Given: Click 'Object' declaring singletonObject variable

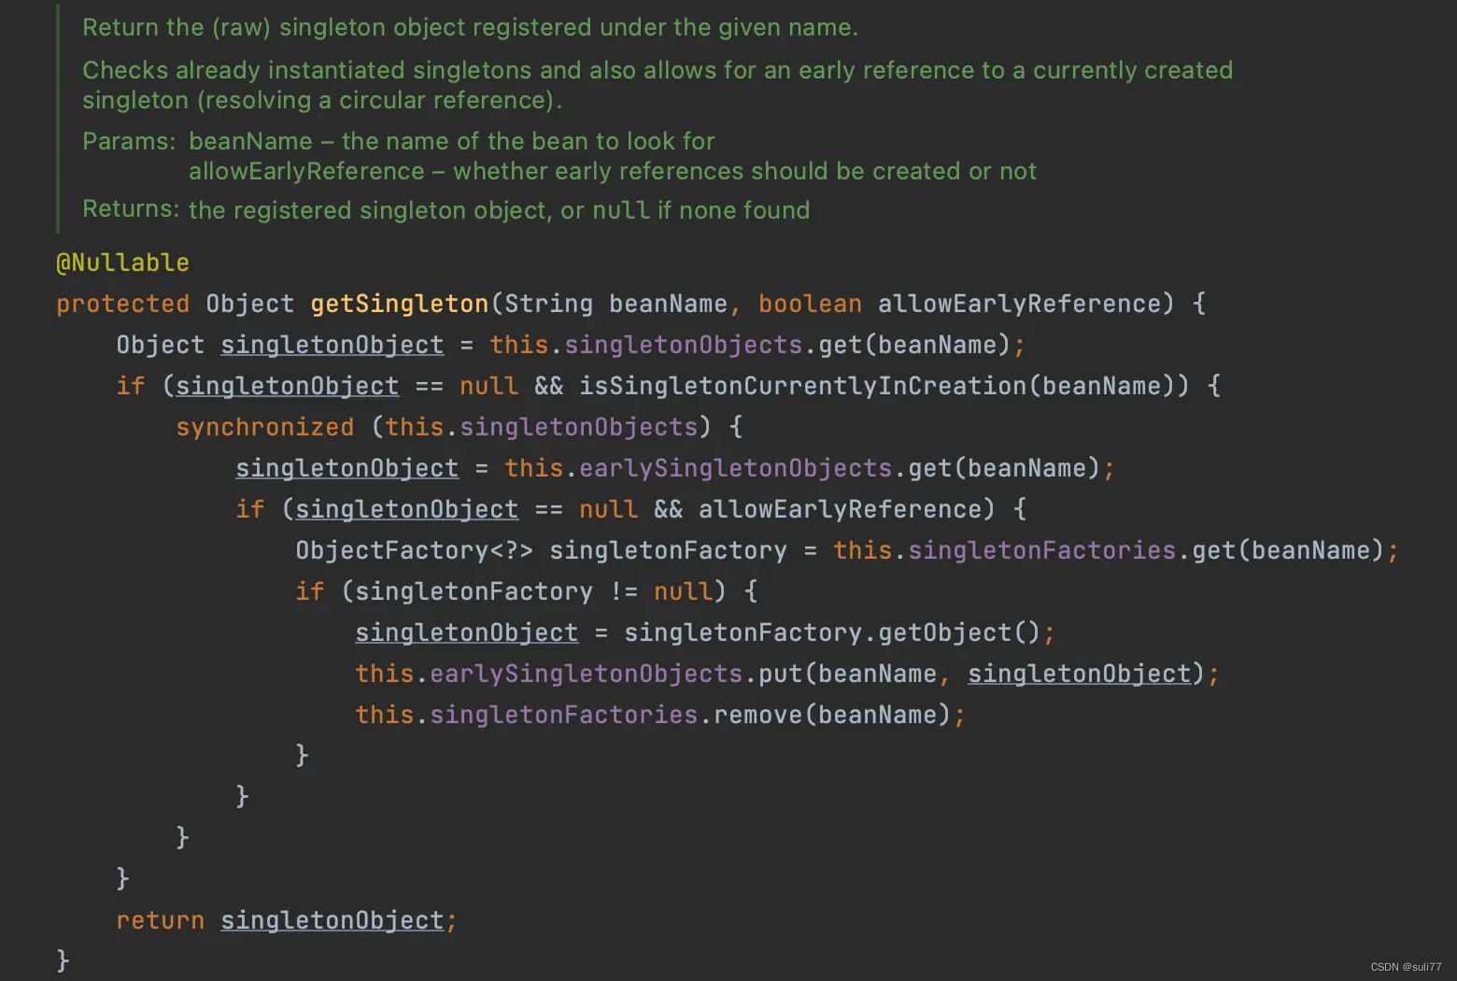Looking at the screenshot, I should (x=160, y=345).
